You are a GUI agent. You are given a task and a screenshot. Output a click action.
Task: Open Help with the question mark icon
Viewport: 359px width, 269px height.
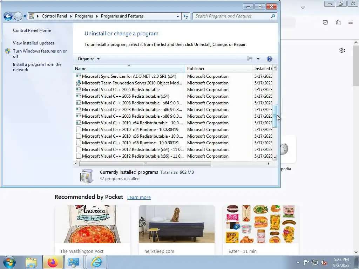tap(270, 59)
